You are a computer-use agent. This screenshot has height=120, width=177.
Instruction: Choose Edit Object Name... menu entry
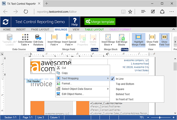(x=82, y=94)
